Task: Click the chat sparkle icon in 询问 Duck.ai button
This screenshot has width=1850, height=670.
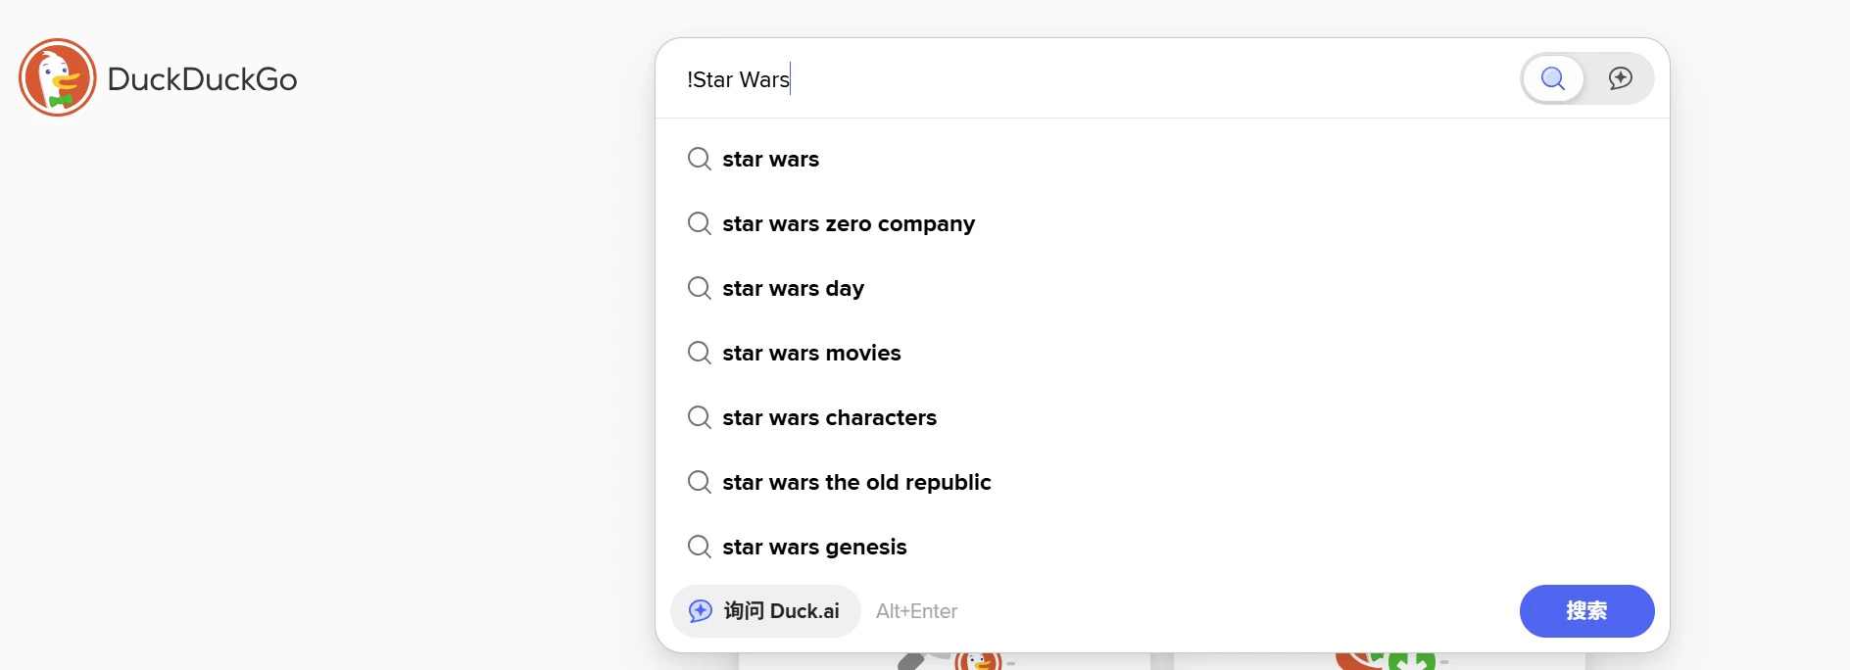Action: 701,611
